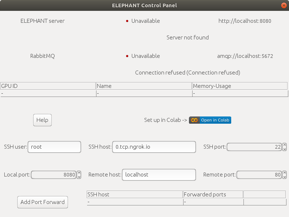This screenshot has width=289, height=217.
Task: Decrease the Remote port value
Action: pos(285,176)
